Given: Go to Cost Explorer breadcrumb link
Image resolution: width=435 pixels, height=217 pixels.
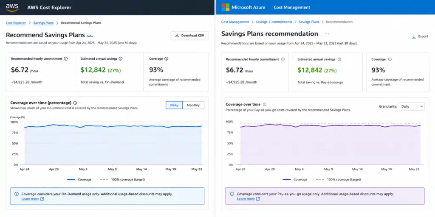Looking at the screenshot, I should pyautogui.click(x=16, y=23).
